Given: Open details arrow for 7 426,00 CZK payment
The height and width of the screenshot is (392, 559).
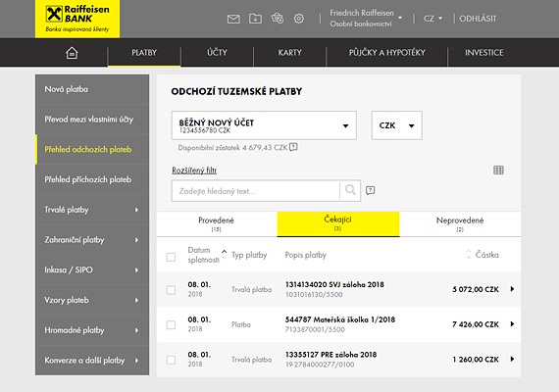Looking at the screenshot, I should click(x=512, y=324).
